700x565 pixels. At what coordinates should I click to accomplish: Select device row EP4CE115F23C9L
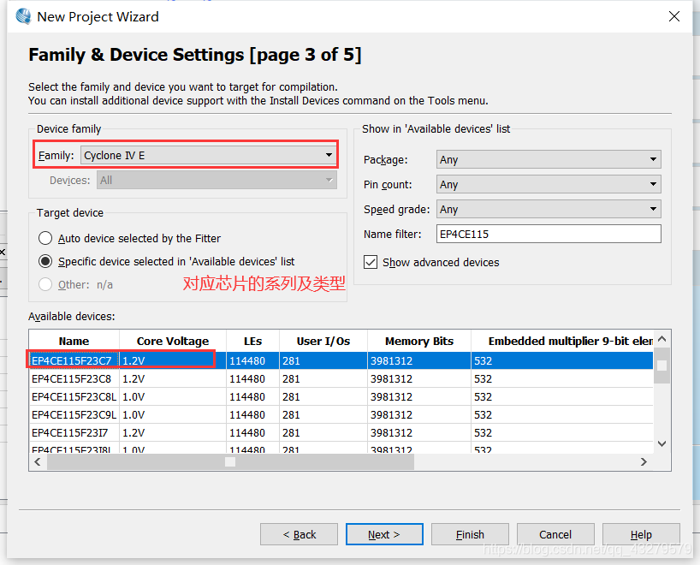(x=341, y=414)
